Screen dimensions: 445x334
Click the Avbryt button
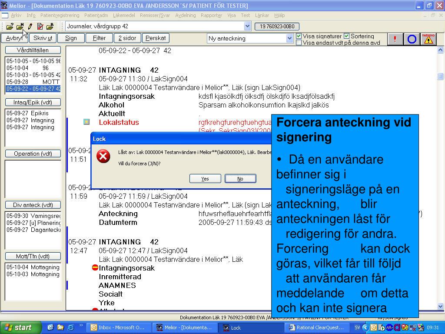coord(14,38)
